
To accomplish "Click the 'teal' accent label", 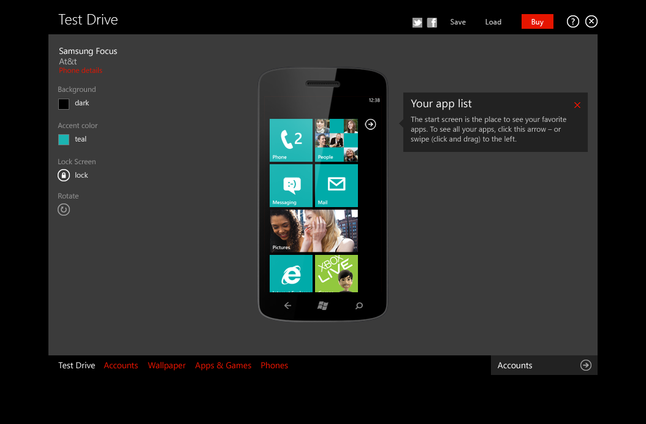I will coord(80,139).
